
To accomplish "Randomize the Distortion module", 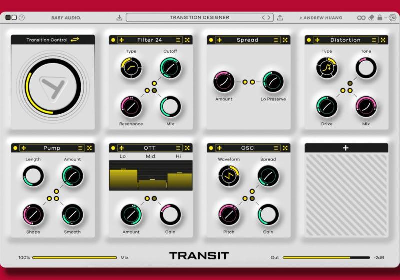I will [383, 40].
